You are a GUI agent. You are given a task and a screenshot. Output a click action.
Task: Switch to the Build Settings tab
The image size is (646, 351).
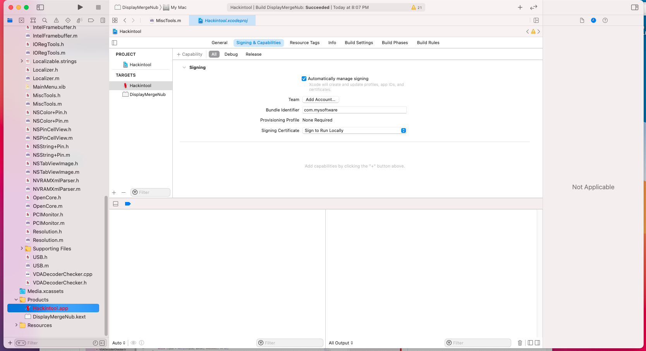[x=359, y=43]
